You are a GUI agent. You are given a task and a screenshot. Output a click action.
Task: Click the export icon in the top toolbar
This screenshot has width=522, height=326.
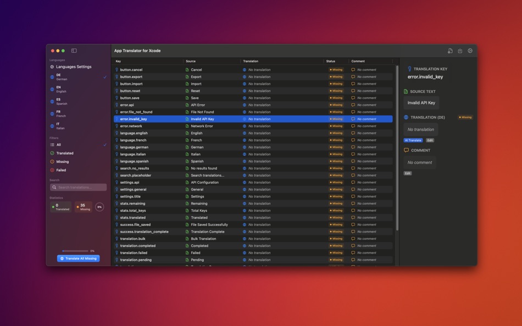[460, 50]
